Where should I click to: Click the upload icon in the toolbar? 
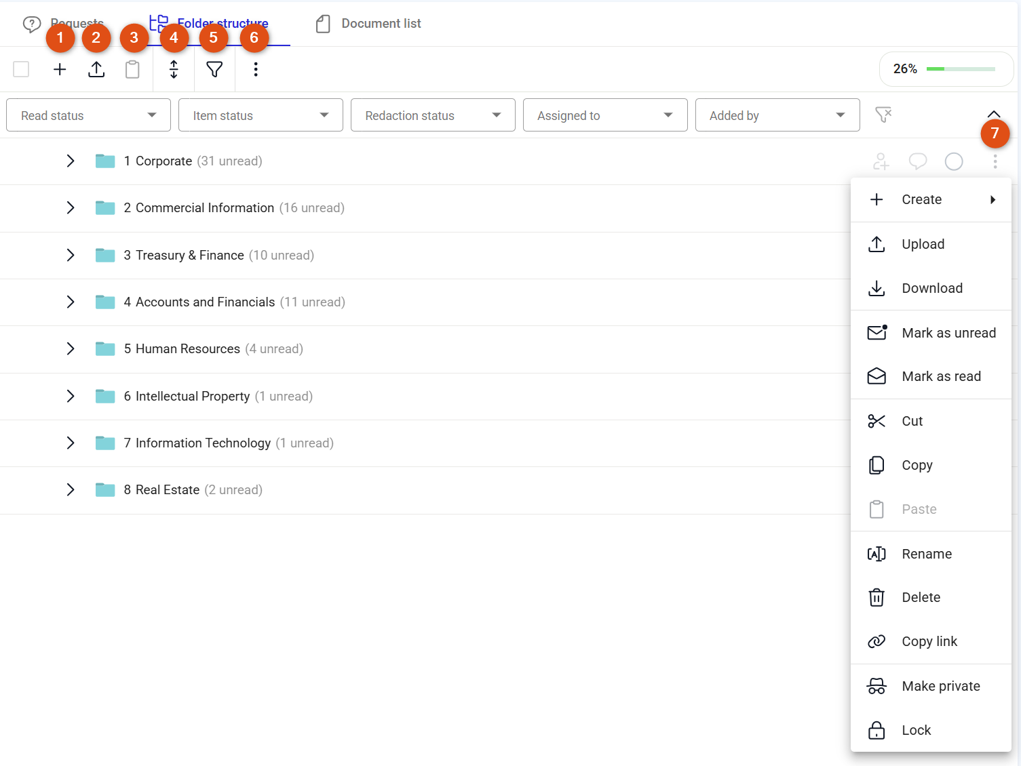(x=96, y=69)
